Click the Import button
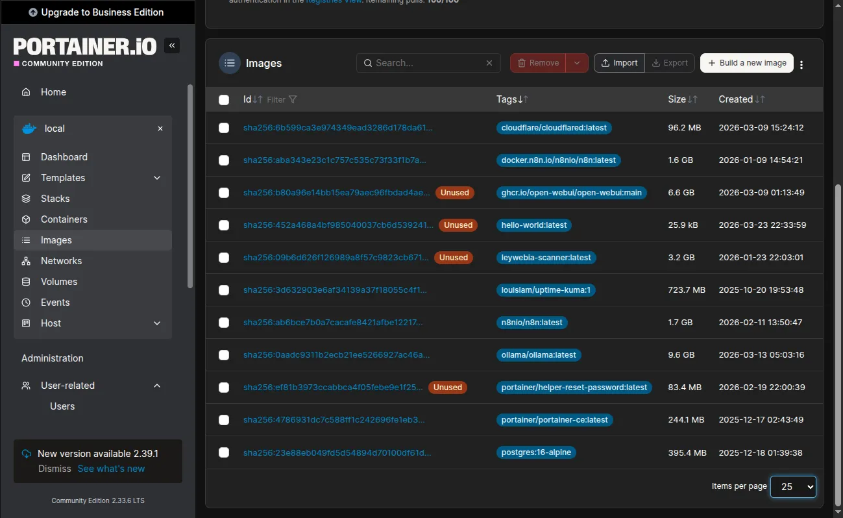Viewport: 843px width, 518px height. point(619,63)
